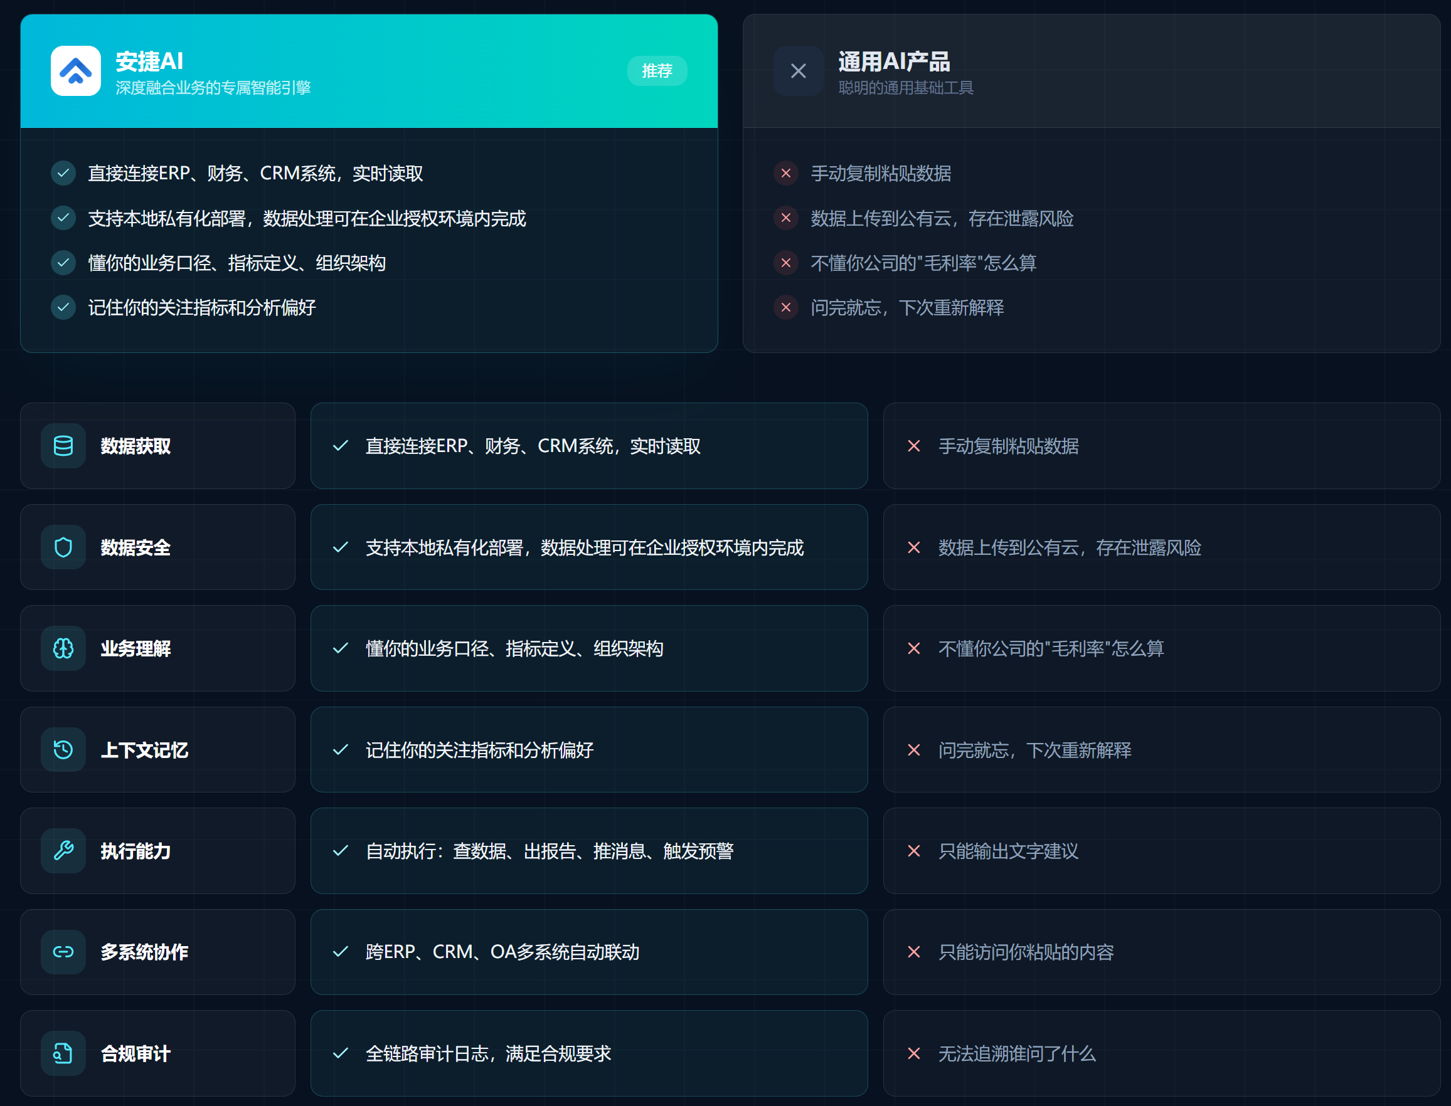
Task: Click the link icon for 多系统协作
Action: [63, 952]
